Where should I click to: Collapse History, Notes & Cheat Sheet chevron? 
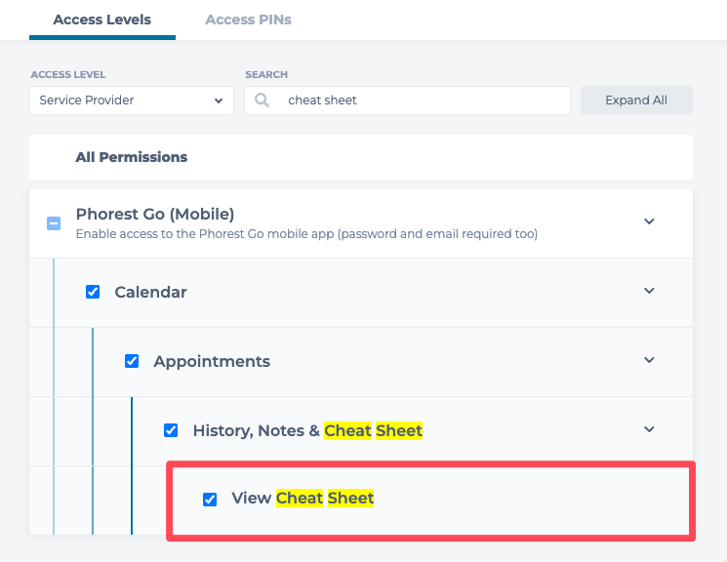point(649,429)
